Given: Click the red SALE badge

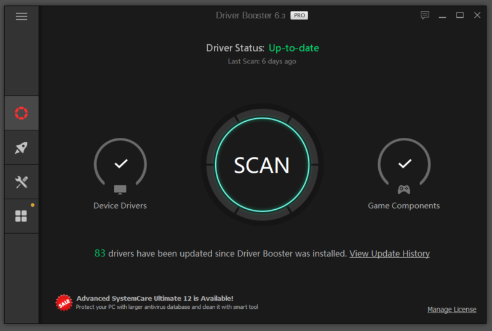Looking at the screenshot, I should tap(64, 302).
